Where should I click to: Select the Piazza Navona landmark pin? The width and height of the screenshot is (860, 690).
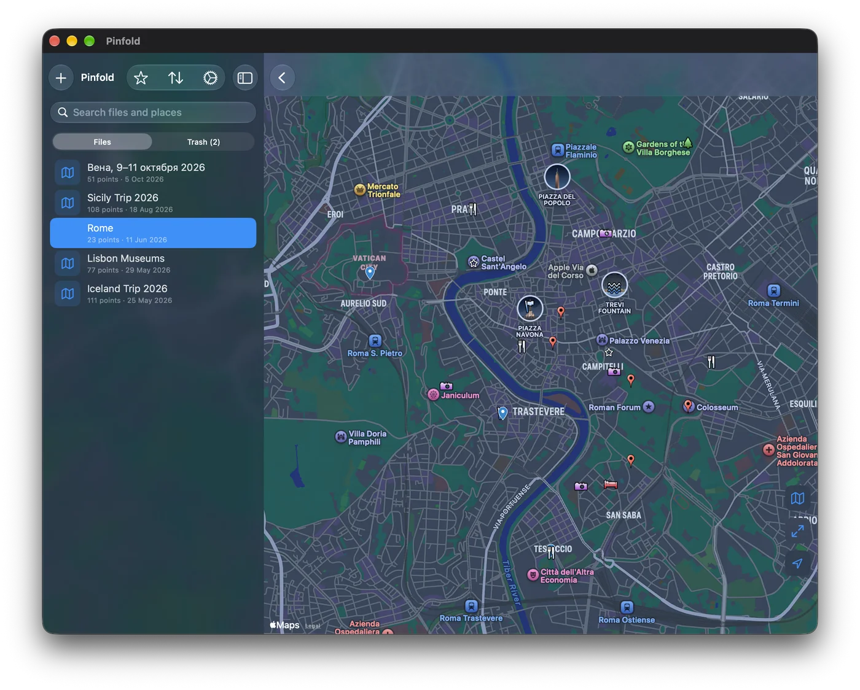click(x=530, y=309)
